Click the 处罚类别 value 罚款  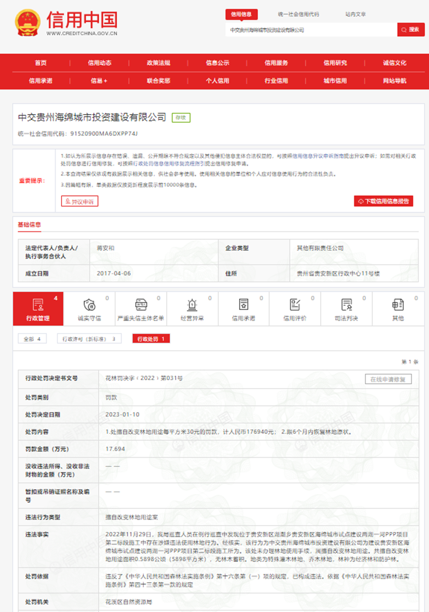point(111,397)
